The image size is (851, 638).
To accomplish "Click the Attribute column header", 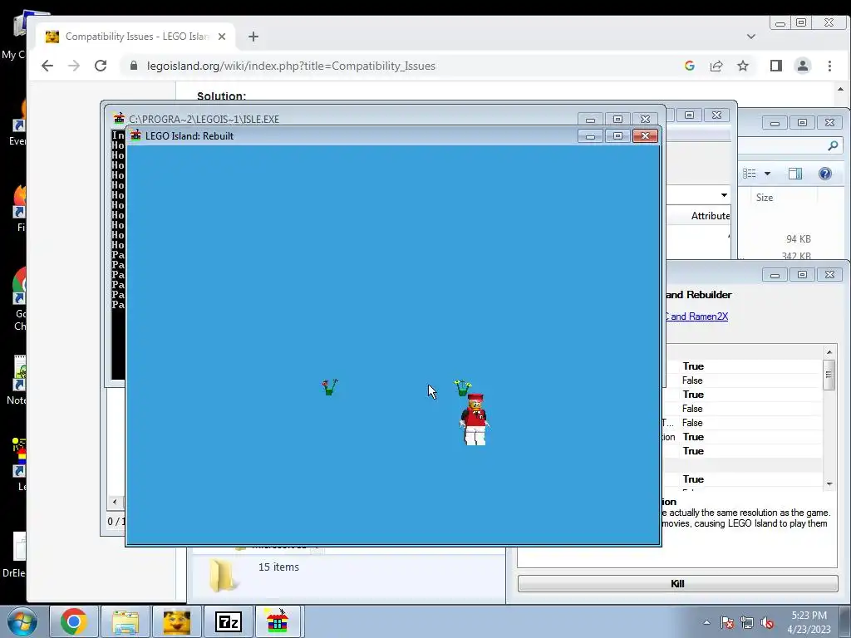I will [710, 216].
